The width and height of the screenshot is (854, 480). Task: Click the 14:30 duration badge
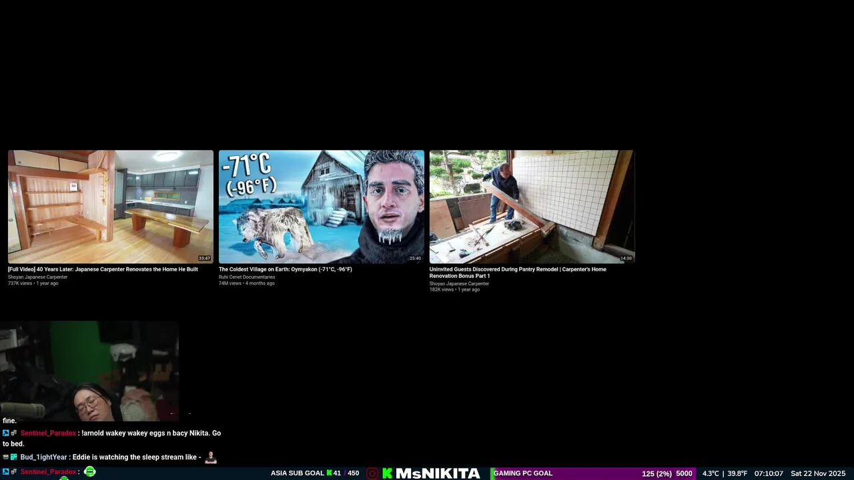pyautogui.click(x=626, y=259)
